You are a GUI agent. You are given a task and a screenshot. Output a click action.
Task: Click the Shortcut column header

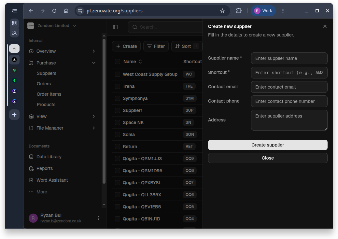point(192,62)
